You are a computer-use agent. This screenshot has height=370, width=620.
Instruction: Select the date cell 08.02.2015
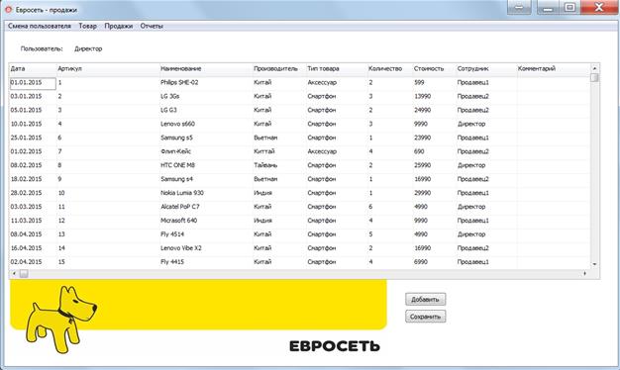click(x=33, y=165)
